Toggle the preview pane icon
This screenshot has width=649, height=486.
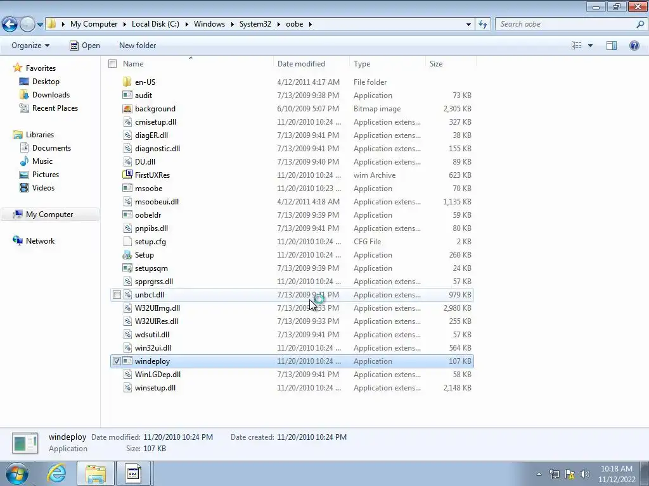[x=612, y=46]
